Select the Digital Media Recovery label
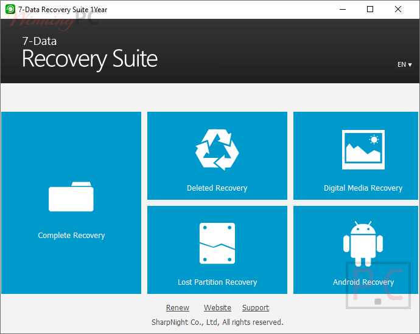Viewport: 420px width, 334px height. (x=363, y=188)
